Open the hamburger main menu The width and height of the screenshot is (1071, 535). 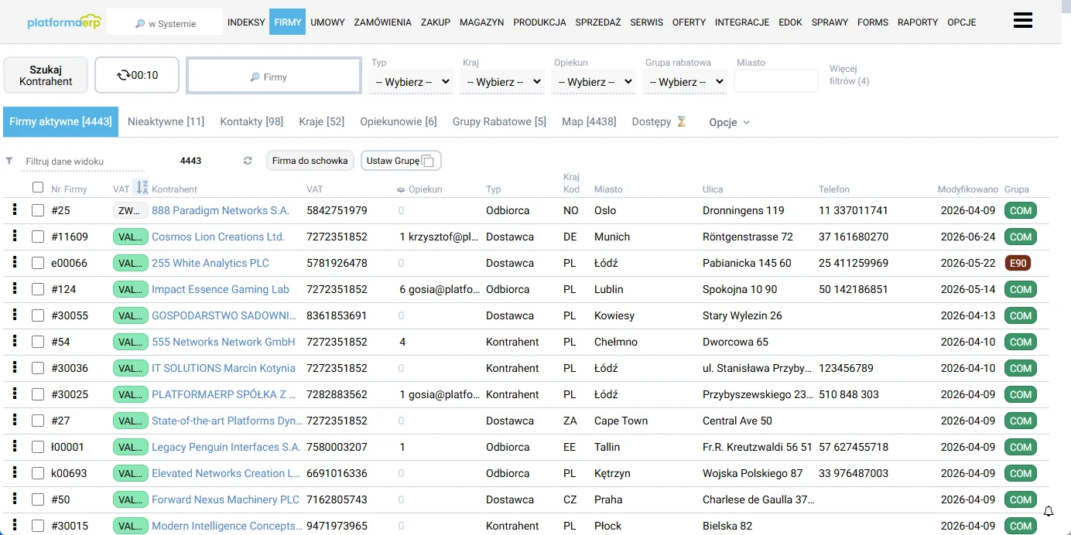point(1023,21)
